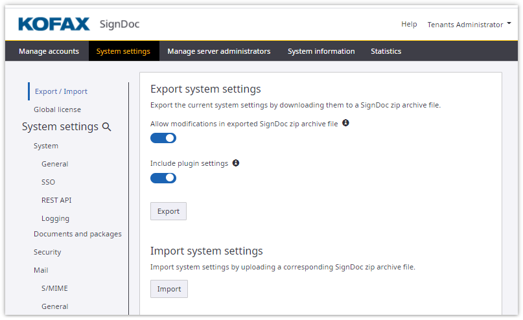Click info icon next to Include plugin settings

pyautogui.click(x=236, y=163)
